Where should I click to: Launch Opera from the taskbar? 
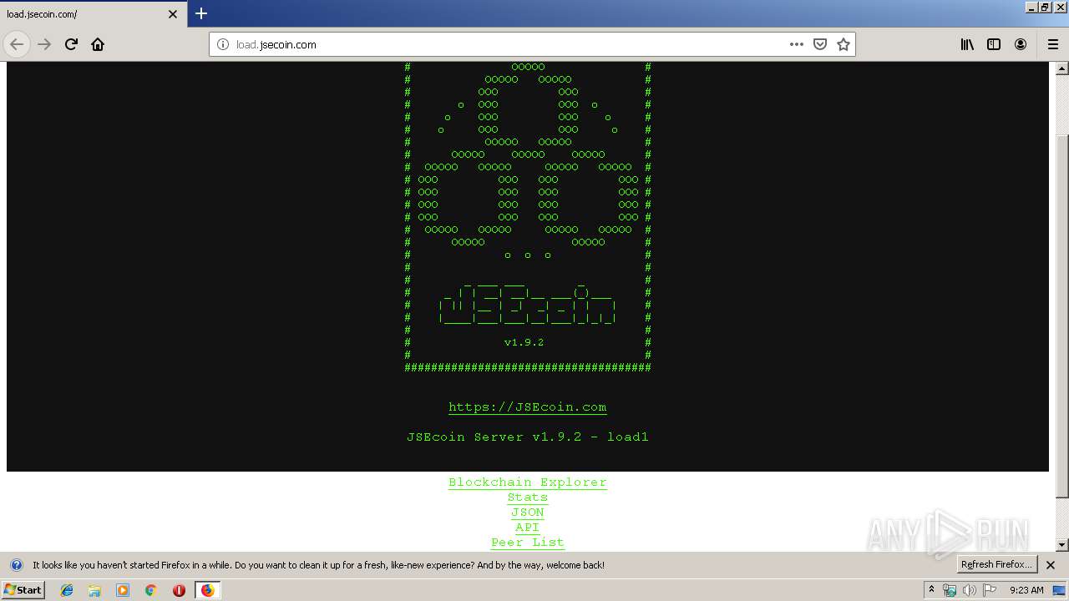[x=179, y=590]
